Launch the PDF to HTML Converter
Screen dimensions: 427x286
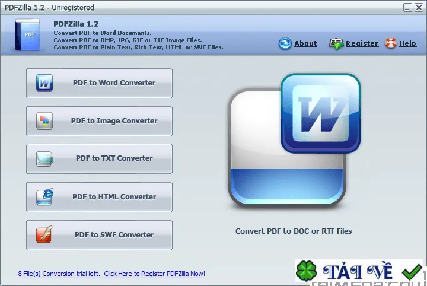click(x=100, y=197)
